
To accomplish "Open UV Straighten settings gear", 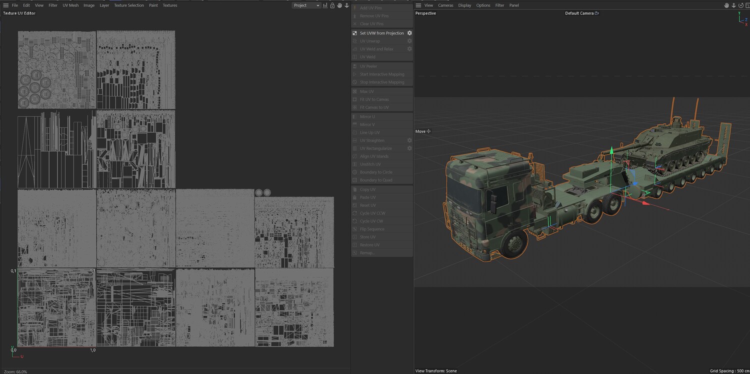I will (409, 140).
